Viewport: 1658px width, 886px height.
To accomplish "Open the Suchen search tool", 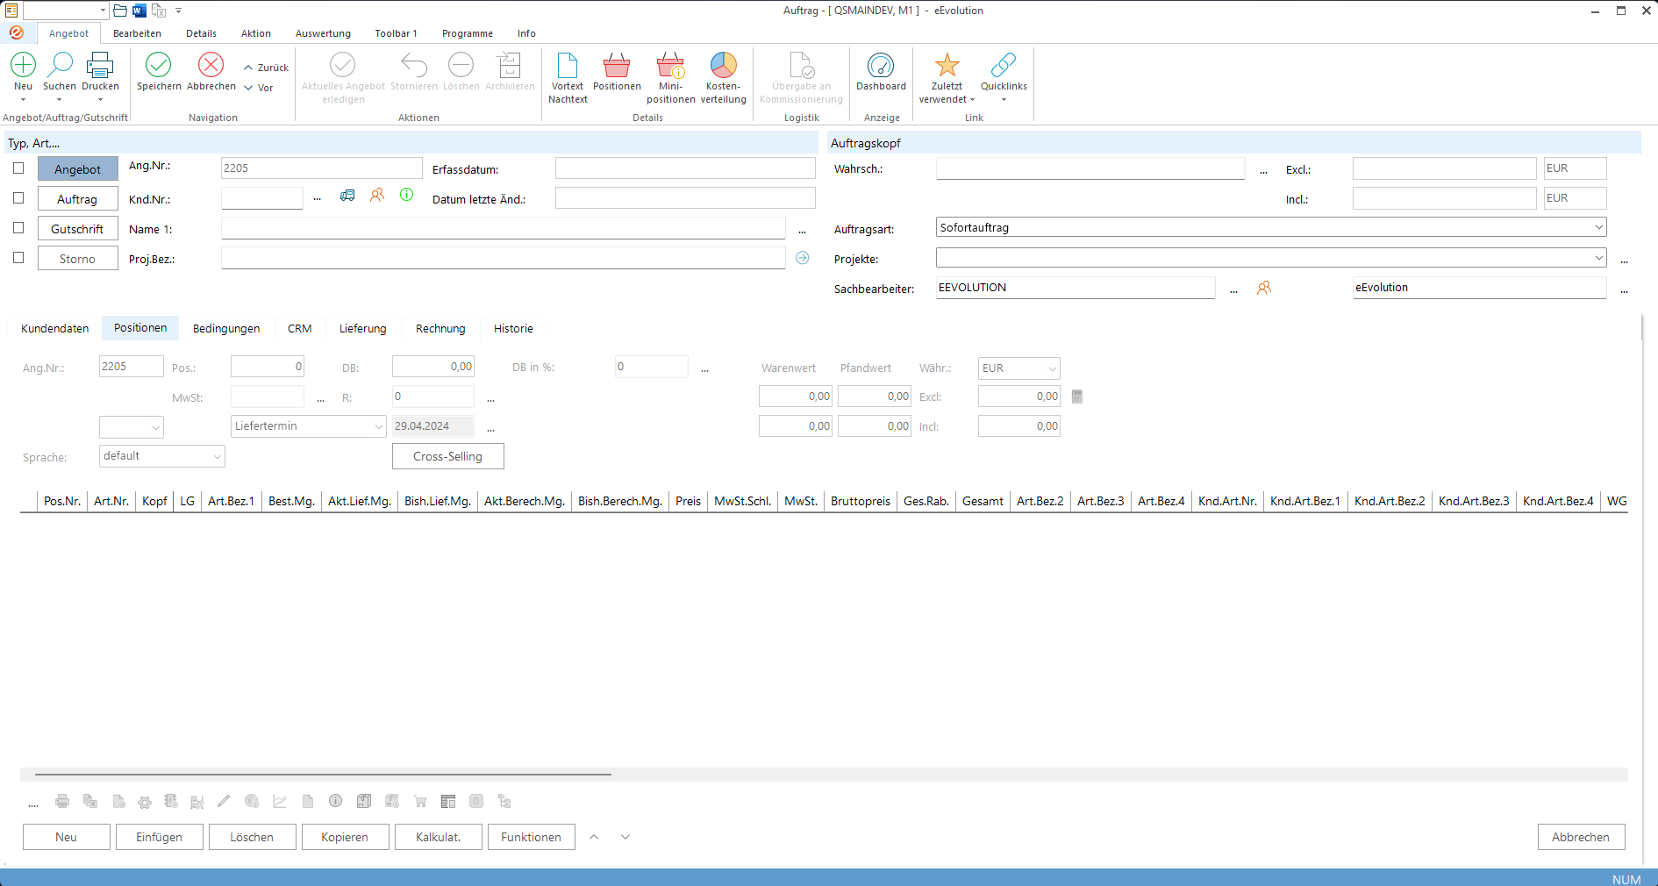I will coord(60,65).
